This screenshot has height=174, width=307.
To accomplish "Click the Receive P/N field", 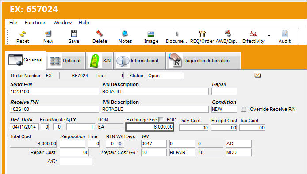I will (54, 109).
